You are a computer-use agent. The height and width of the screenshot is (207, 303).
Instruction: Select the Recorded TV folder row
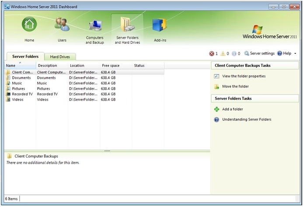22,94
